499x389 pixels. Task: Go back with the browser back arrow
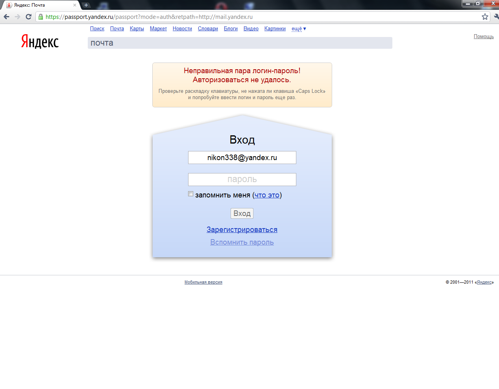point(6,17)
